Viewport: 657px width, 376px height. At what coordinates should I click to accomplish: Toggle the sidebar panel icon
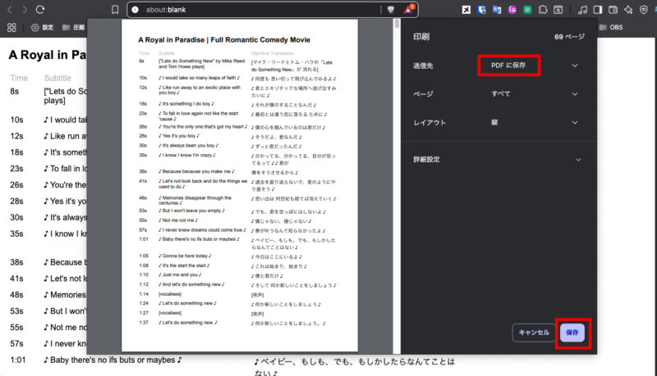pos(598,10)
